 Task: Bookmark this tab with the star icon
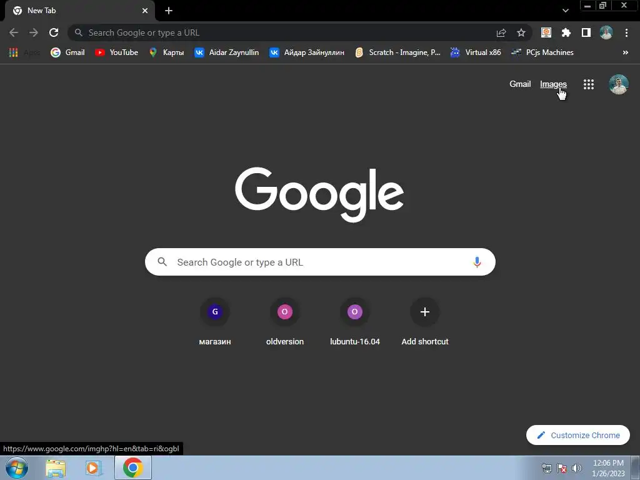(521, 32)
